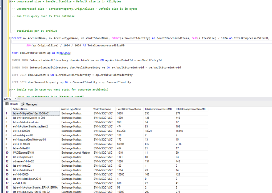Select the Exchange Journal Mailbox cell
This screenshot has height=193, width=272.
click(x=76, y=153)
